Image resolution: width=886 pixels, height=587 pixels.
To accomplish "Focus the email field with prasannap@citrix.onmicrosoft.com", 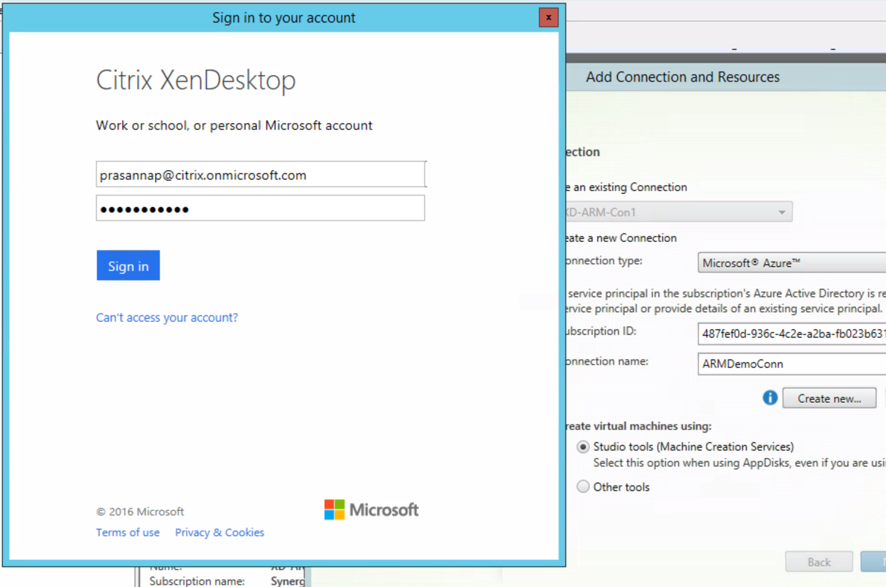I will [x=260, y=175].
